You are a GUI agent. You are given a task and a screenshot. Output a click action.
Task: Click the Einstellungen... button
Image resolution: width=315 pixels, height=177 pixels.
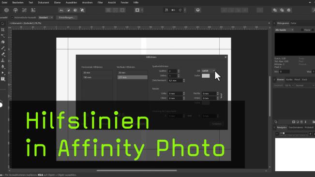(x=66, y=17)
